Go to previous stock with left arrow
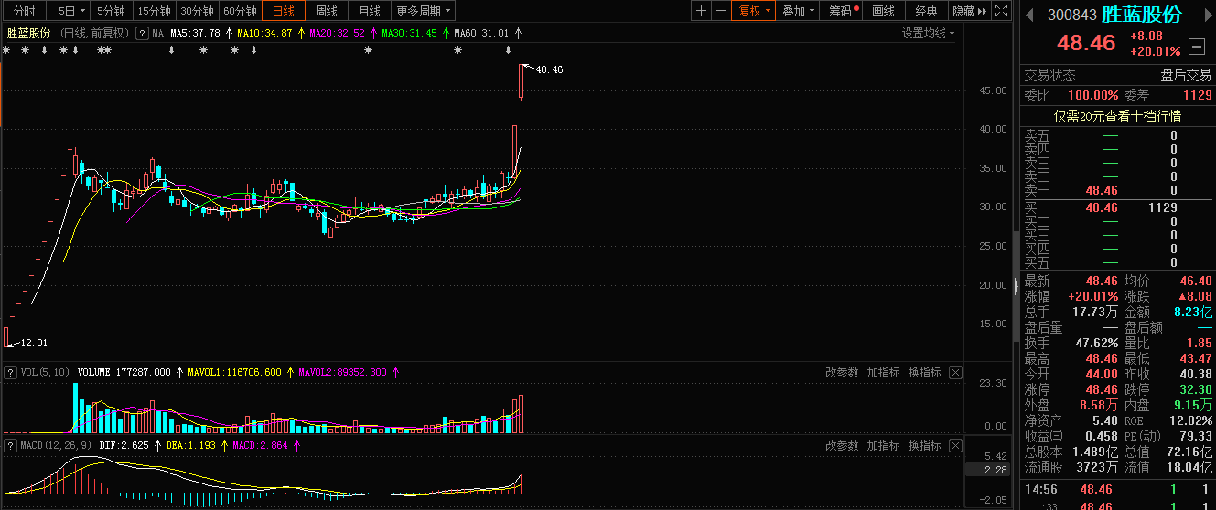 (x=1029, y=15)
